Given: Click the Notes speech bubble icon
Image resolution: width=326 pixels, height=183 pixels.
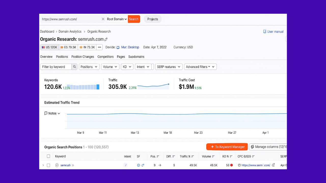Looking at the screenshot, I should pos(46,113).
